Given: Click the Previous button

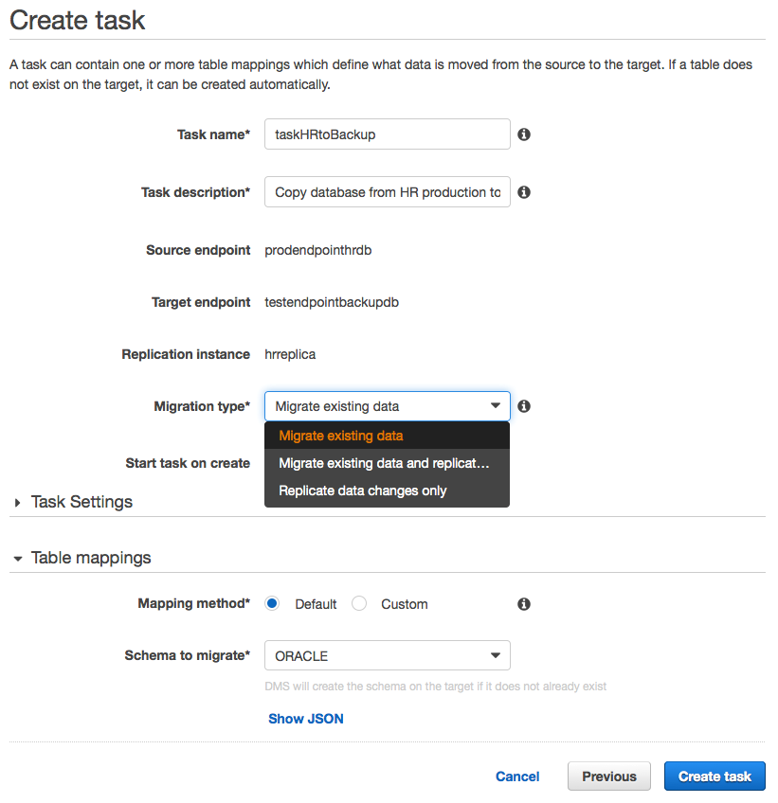Looking at the screenshot, I should (608, 776).
